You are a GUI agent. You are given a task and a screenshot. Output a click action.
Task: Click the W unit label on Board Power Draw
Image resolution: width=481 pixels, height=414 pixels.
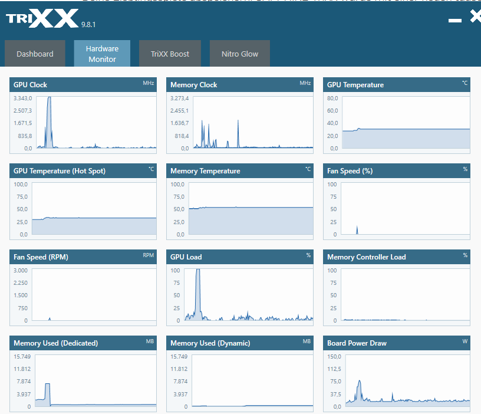(465, 341)
